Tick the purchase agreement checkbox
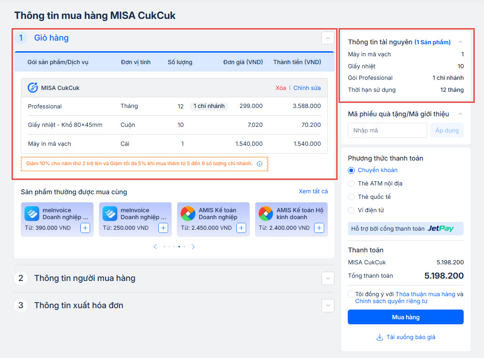This screenshot has width=484, height=358. click(351, 294)
